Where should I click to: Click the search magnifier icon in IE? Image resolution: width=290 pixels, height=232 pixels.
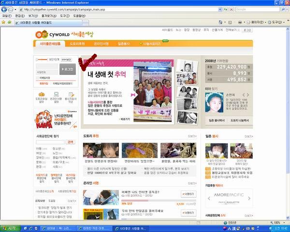(283, 9)
